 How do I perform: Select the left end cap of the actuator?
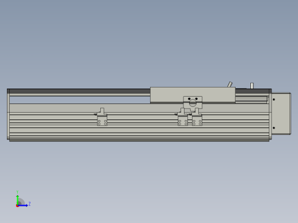tap(8, 114)
